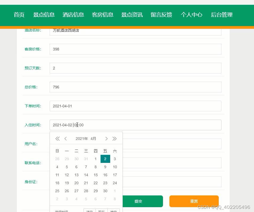Viewport: 254px width, 212px height.
Task: Visit 个人中心 personal center
Action: tap(192, 15)
